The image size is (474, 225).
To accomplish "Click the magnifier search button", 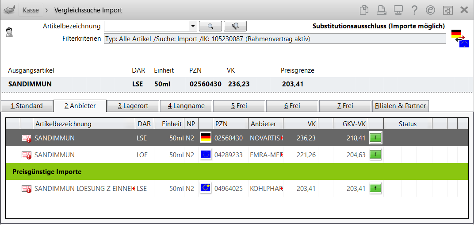I will pos(210,26).
